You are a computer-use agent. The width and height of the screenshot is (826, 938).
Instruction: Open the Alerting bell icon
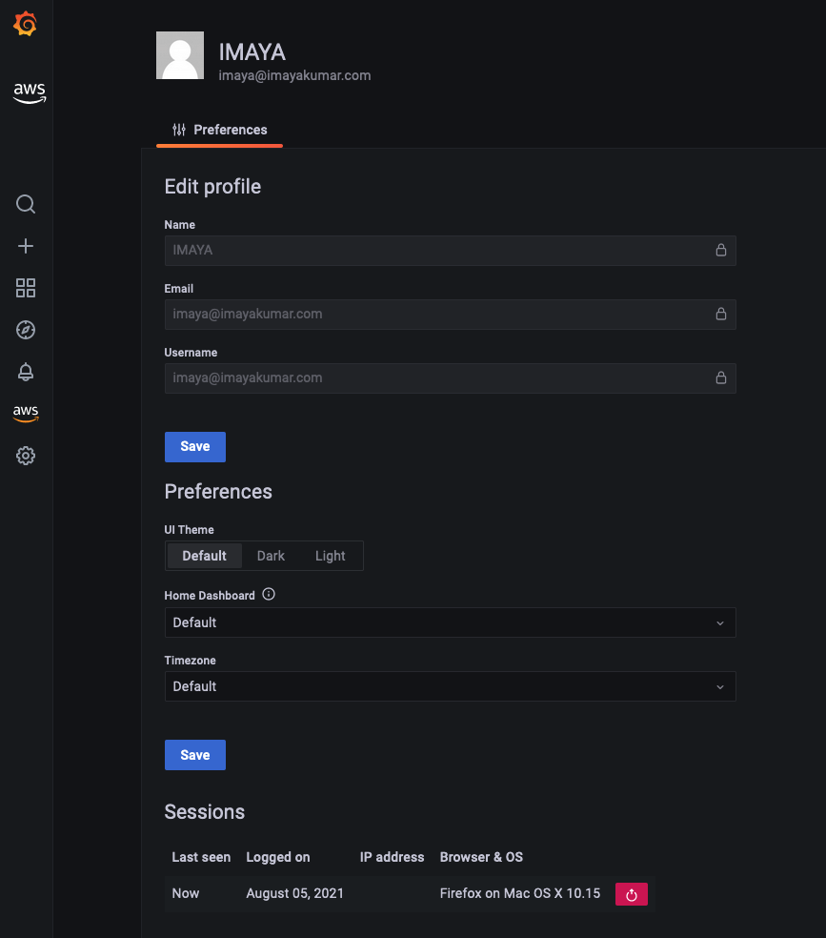(26, 372)
